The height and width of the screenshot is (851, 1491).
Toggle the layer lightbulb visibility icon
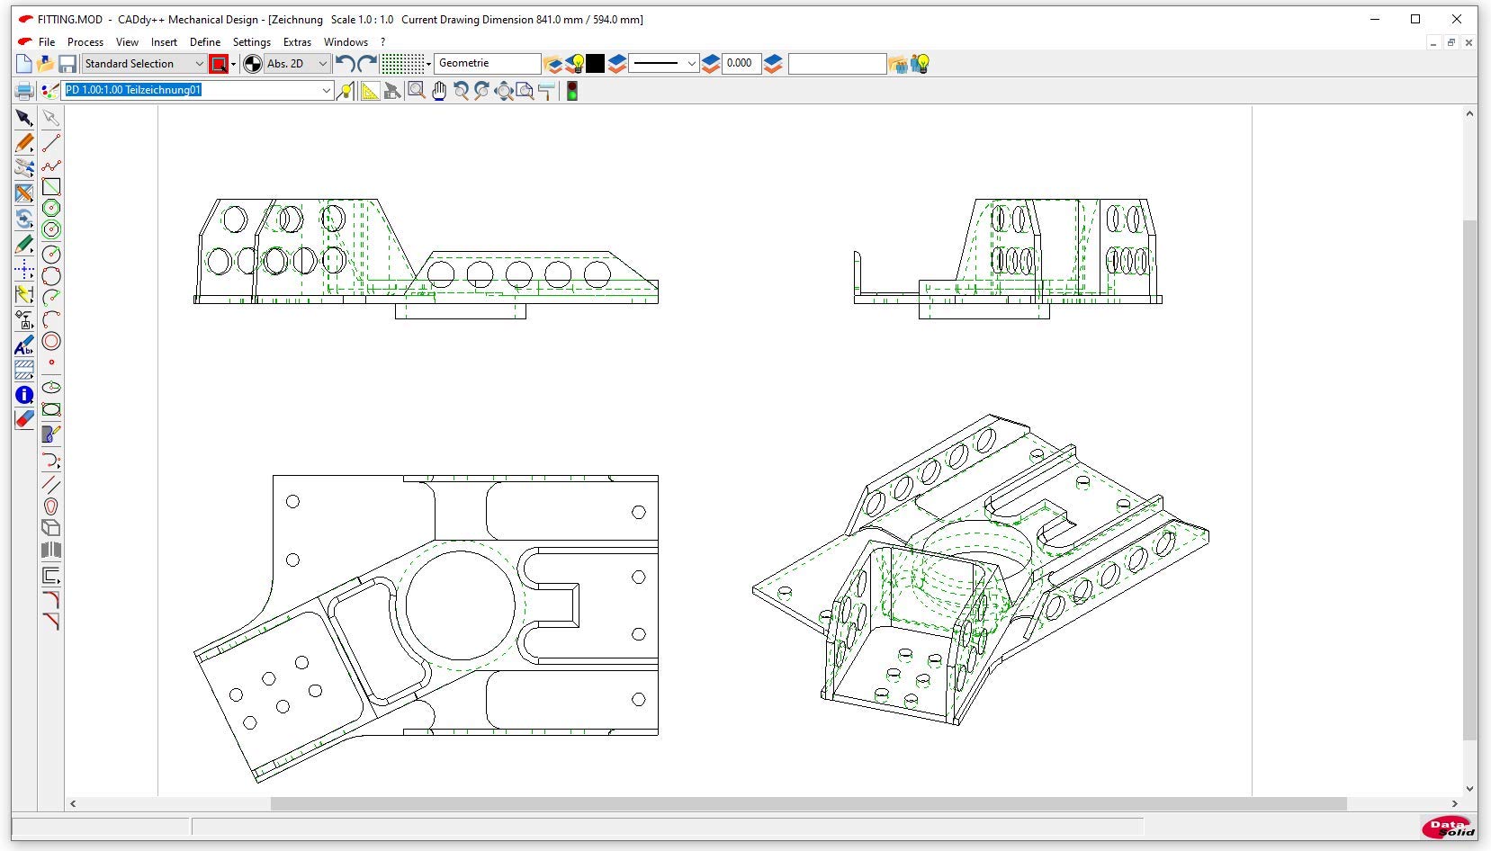tap(575, 64)
